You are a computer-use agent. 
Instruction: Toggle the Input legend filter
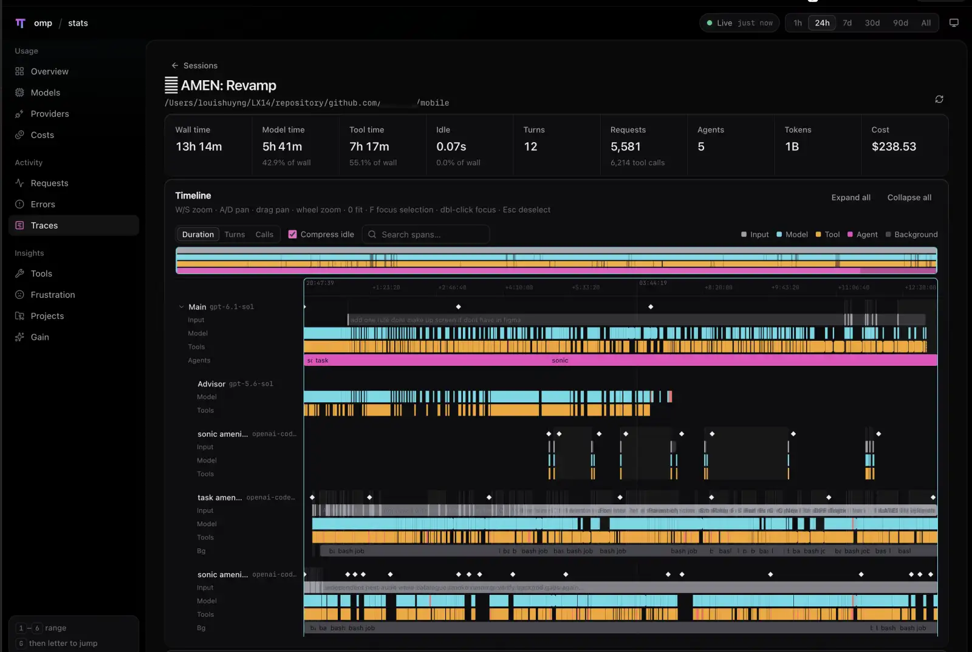pyautogui.click(x=755, y=235)
